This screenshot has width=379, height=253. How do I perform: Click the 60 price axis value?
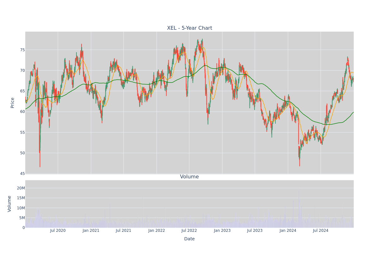coord(22,112)
